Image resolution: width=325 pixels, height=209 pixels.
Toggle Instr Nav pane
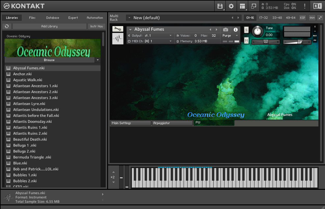97,26
